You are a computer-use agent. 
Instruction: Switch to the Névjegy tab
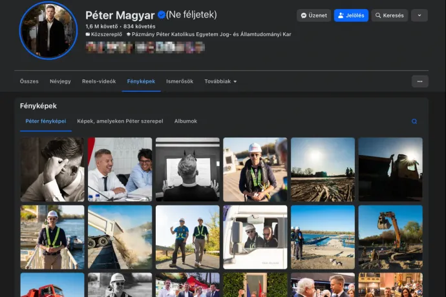tap(60, 81)
